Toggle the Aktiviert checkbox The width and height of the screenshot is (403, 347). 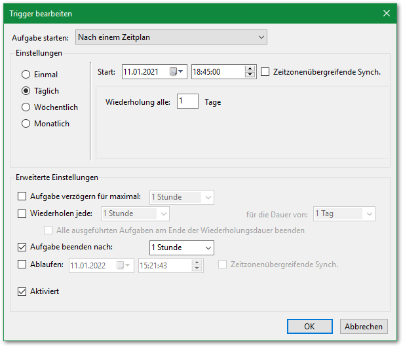click(x=22, y=291)
